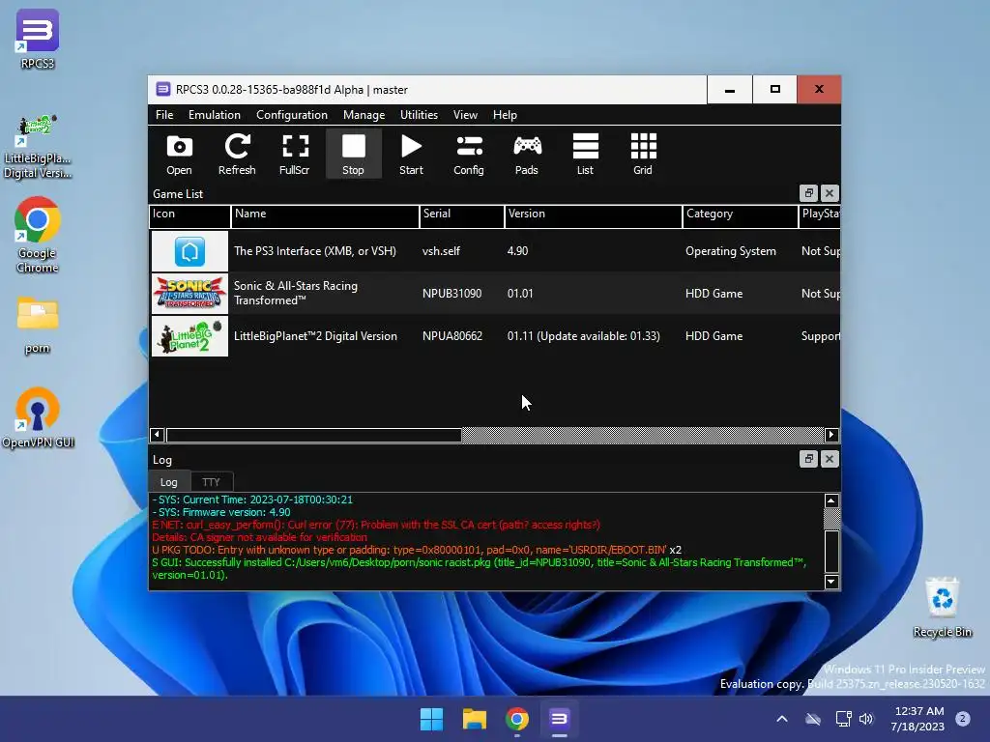Refresh the game list

coord(237,154)
